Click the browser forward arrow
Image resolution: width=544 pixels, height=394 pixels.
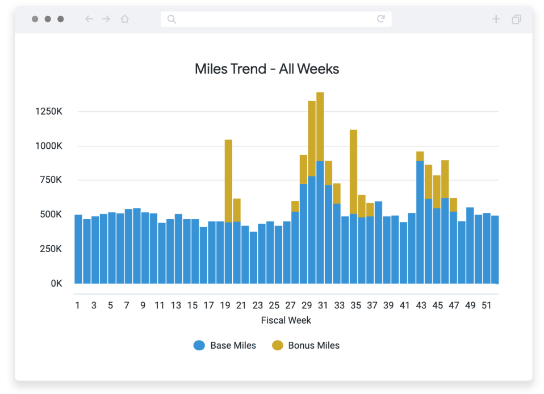[x=106, y=19]
